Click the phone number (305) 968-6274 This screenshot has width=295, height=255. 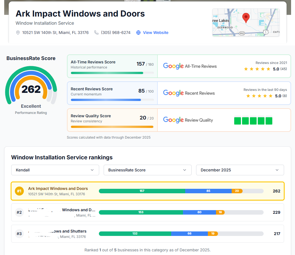(116, 33)
